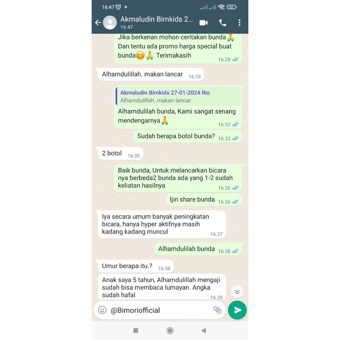Open contact info from Akmaludin Bimkids title

pos(157,19)
